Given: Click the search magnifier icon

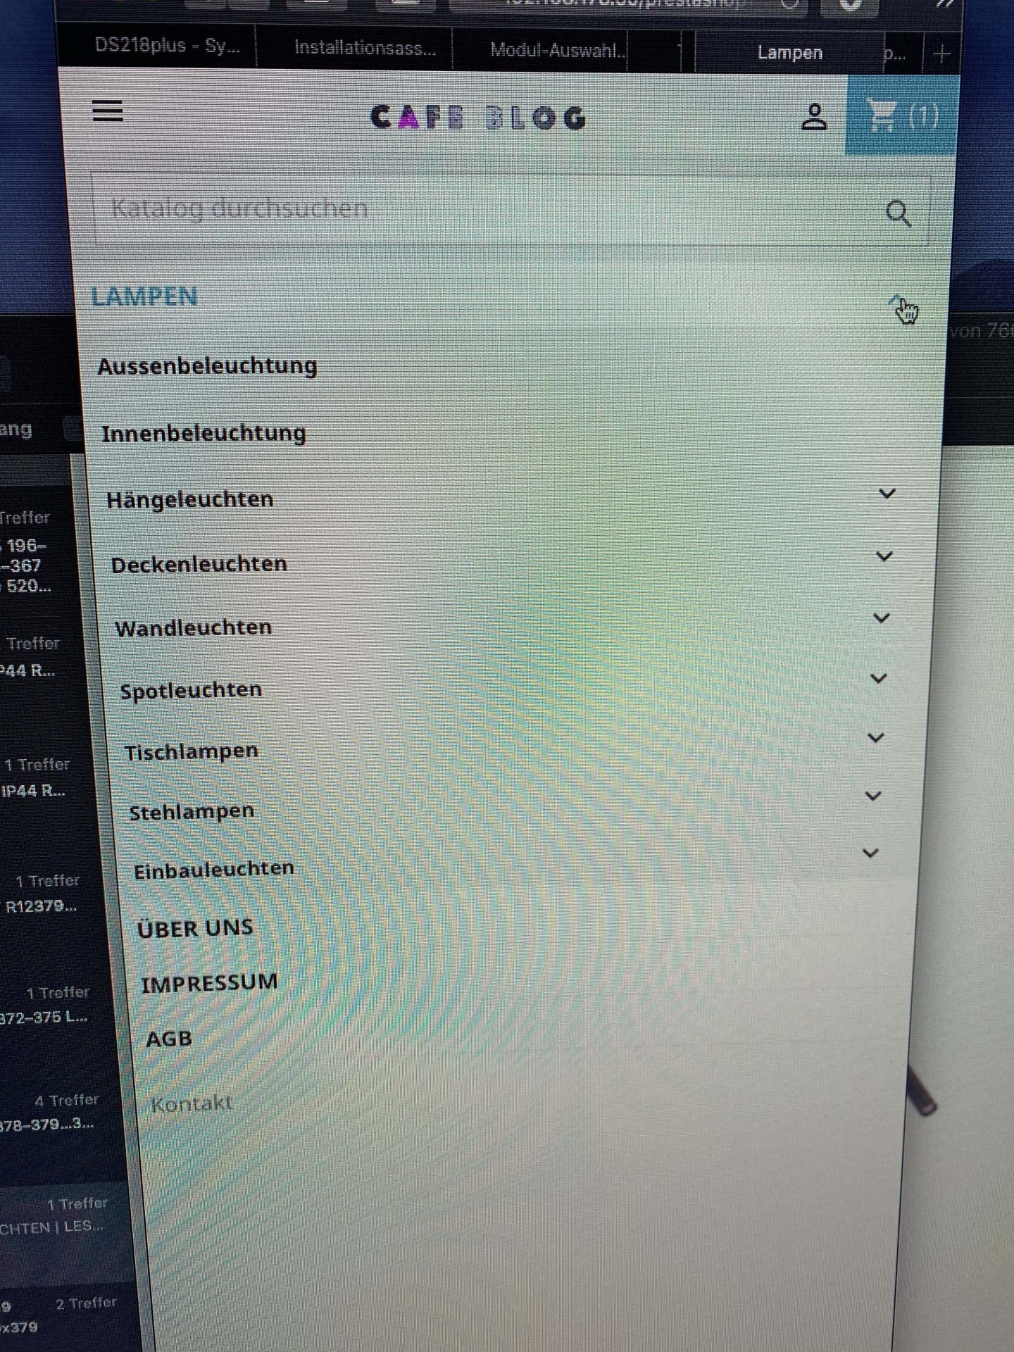Looking at the screenshot, I should pyautogui.click(x=899, y=213).
